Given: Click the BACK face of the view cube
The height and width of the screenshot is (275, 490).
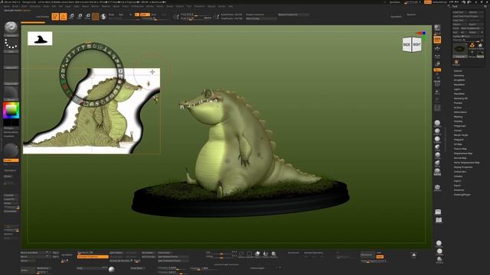Looking at the screenshot, I should click(407, 45).
